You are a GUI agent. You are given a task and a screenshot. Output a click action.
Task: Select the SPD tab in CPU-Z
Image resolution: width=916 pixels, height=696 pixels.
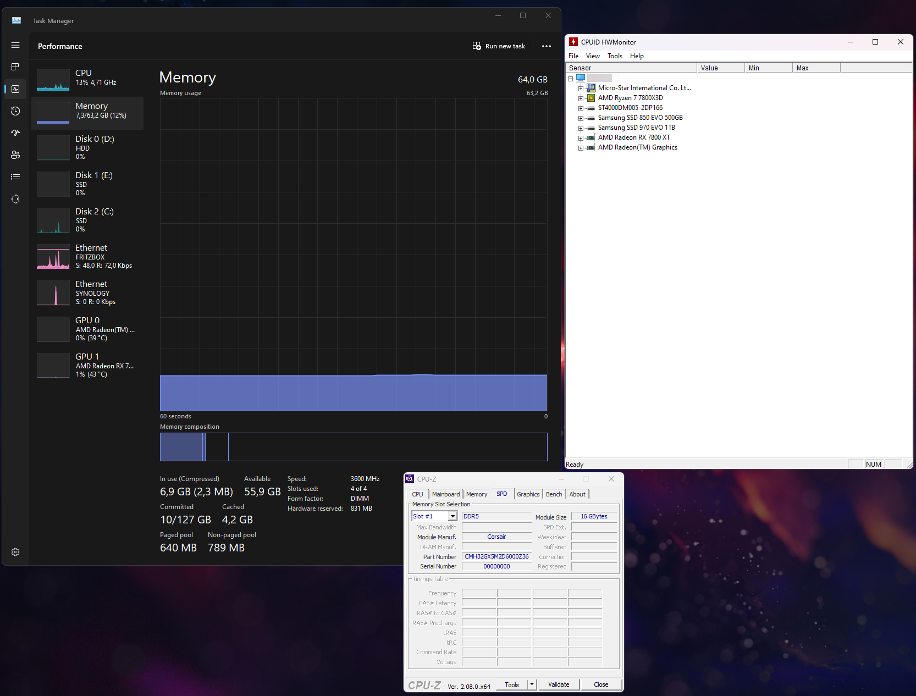tap(502, 494)
